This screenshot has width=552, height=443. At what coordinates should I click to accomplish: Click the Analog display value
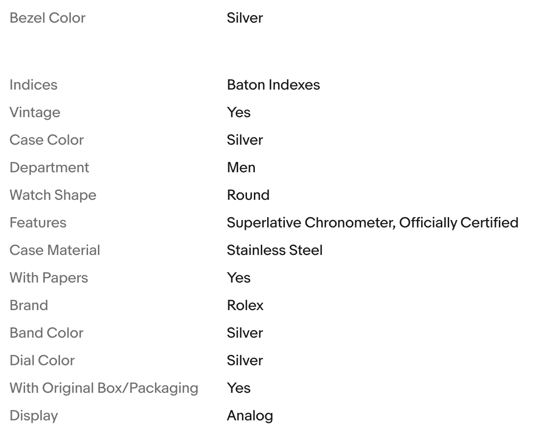click(250, 416)
